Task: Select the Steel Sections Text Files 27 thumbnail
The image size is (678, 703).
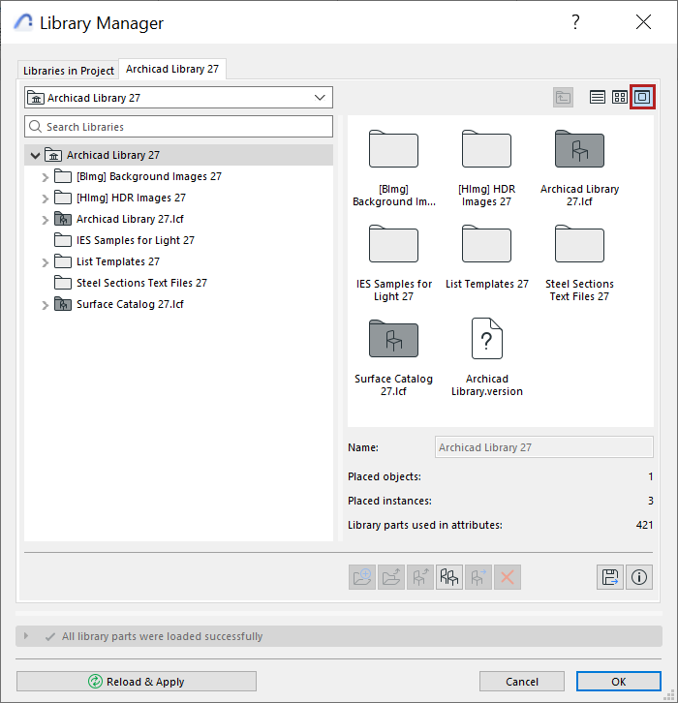Action: 579,263
